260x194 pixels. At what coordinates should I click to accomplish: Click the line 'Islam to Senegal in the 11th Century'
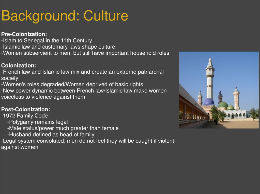pos(47,40)
